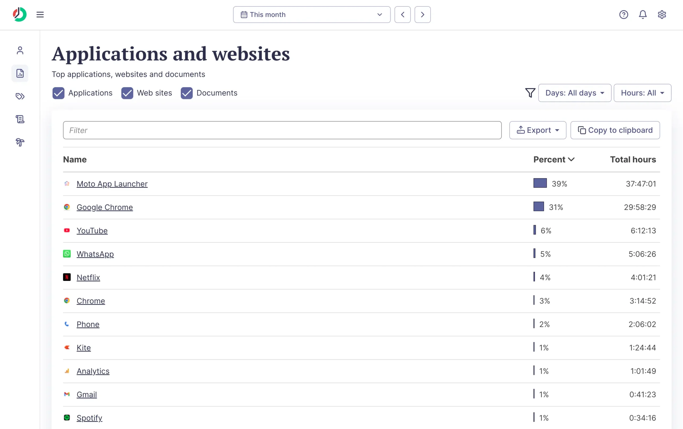Click Copy to clipboard button
Viewport: 683px width, 429px height.
(x=615, y=130)
